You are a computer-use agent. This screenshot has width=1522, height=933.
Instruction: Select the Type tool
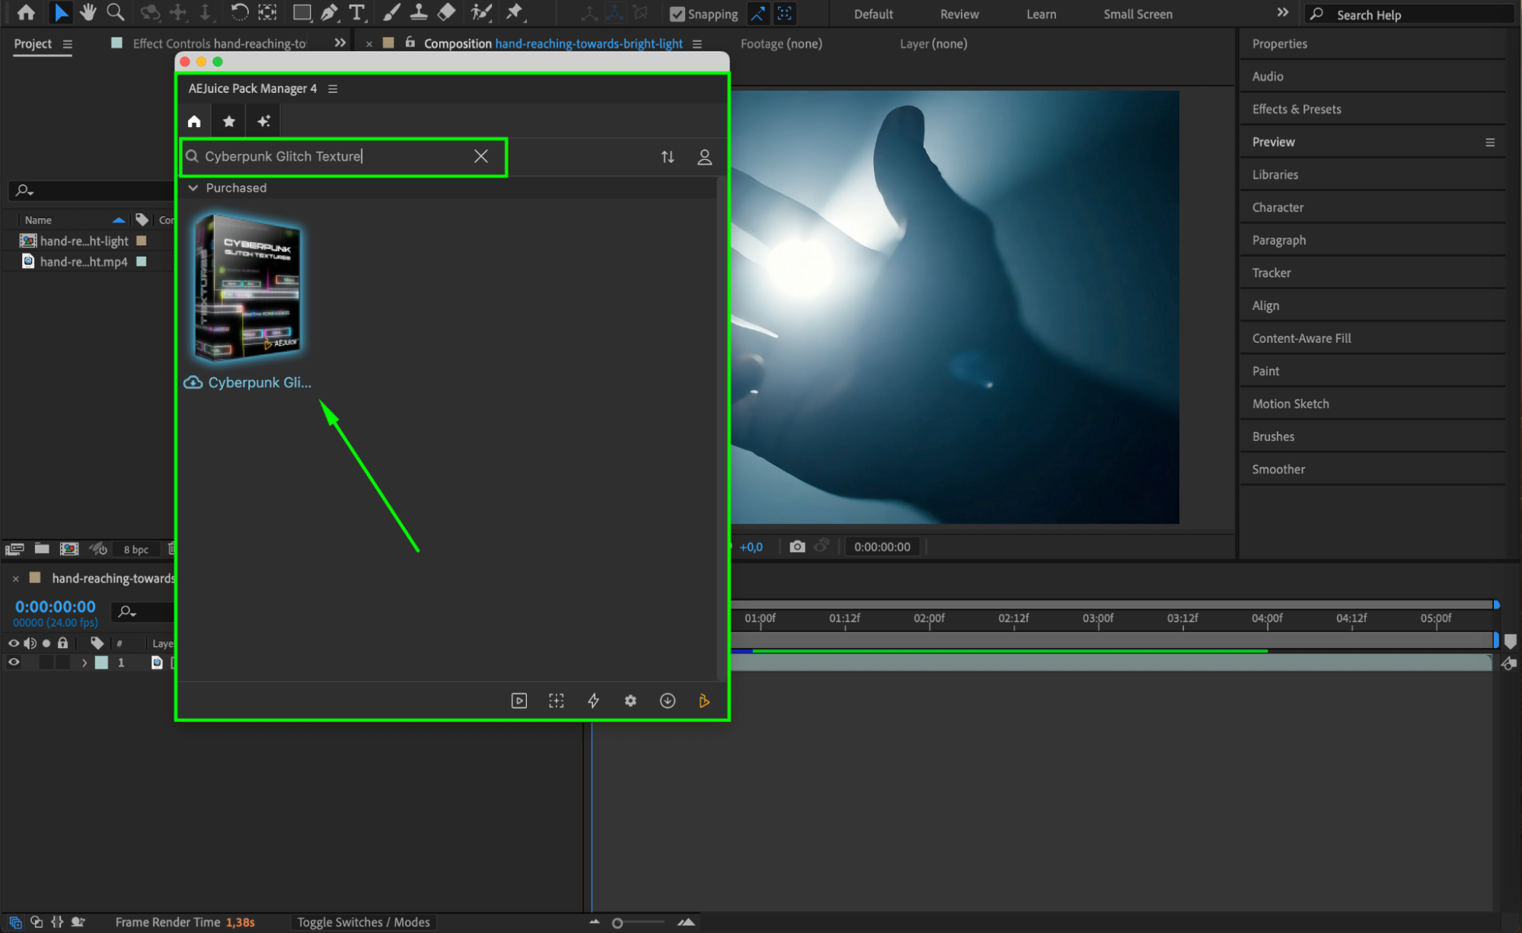[x=356, y=12]
